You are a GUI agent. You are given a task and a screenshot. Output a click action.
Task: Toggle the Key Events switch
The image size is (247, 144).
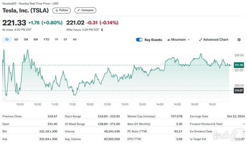139,40
